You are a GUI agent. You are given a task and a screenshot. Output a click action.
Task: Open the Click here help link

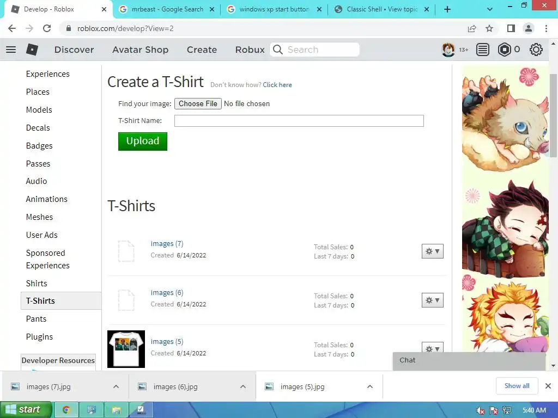277,84
